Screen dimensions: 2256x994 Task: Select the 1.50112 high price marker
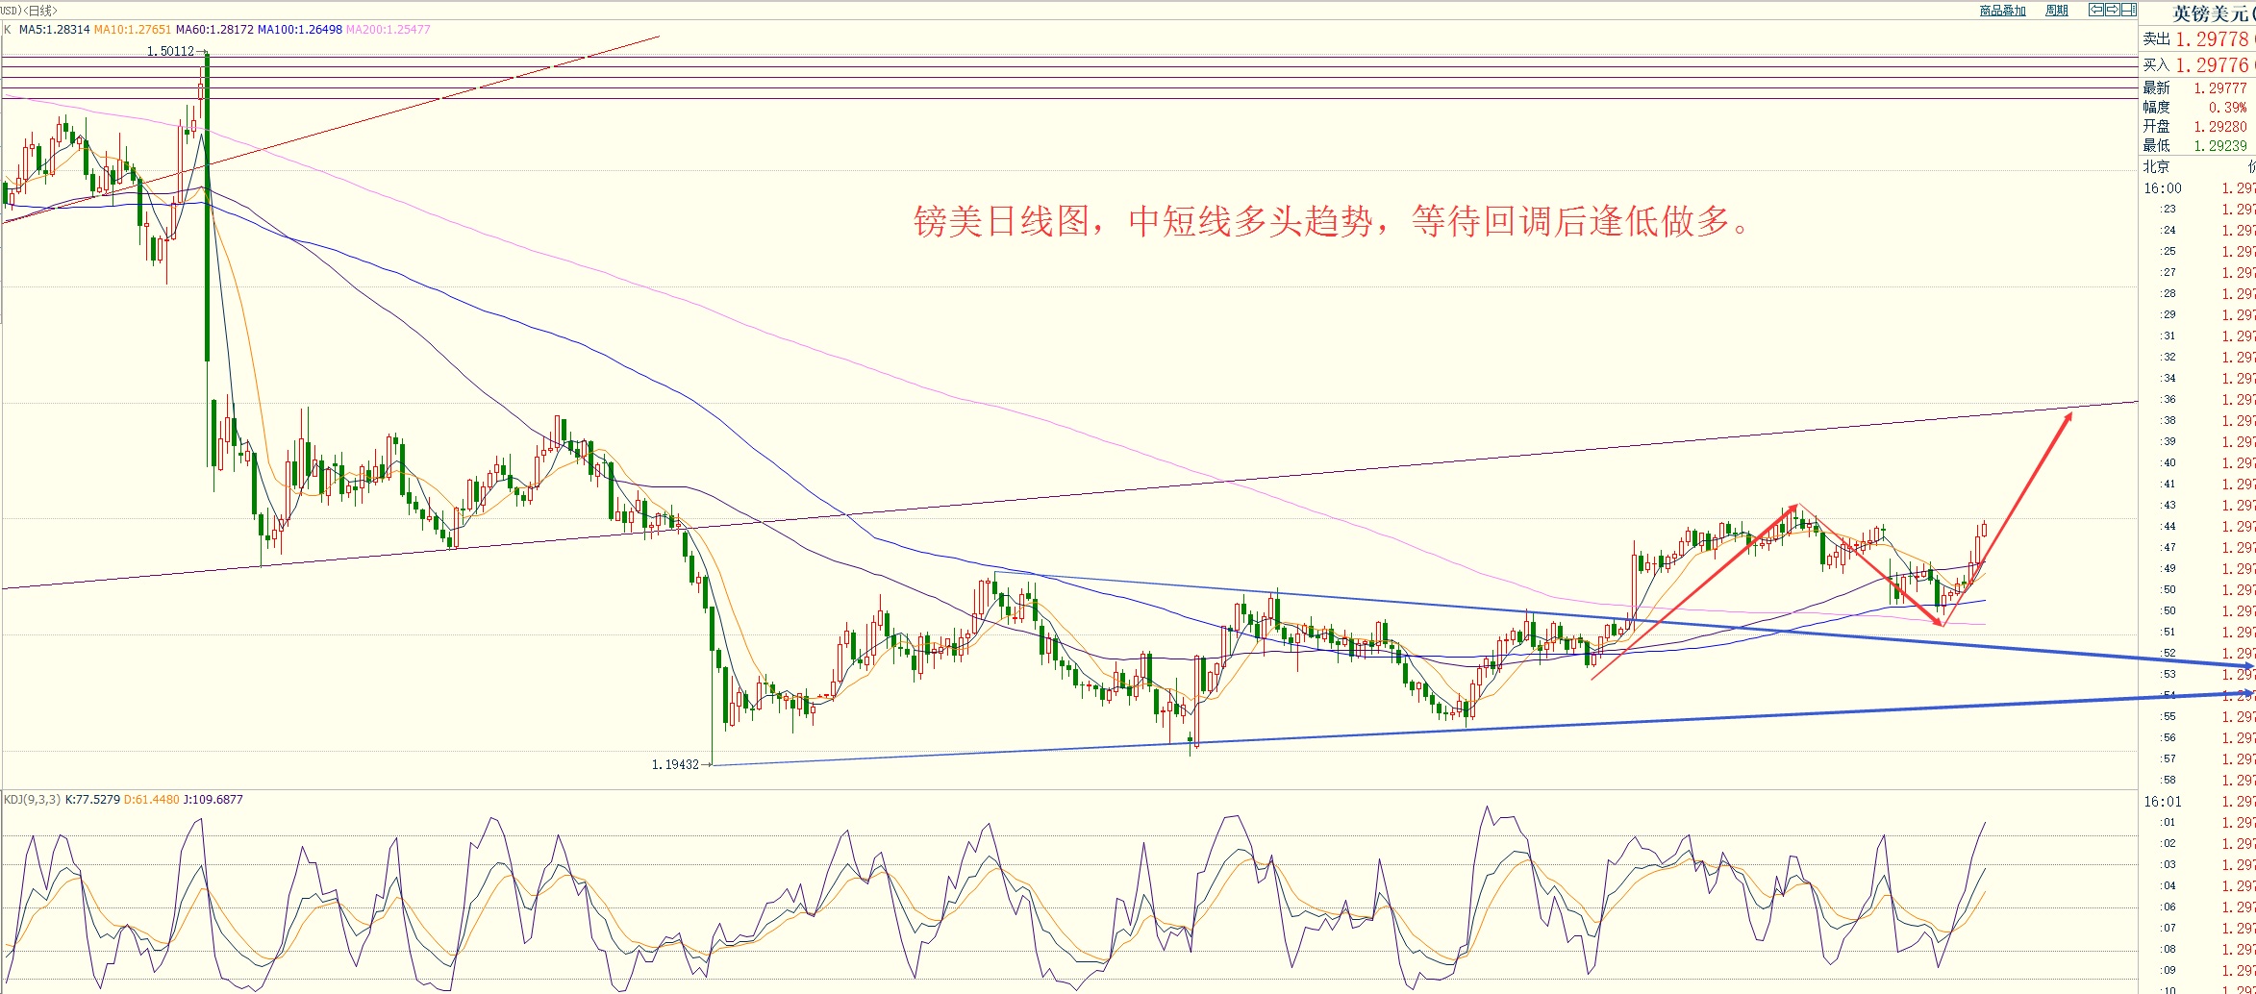click(170, 51)
